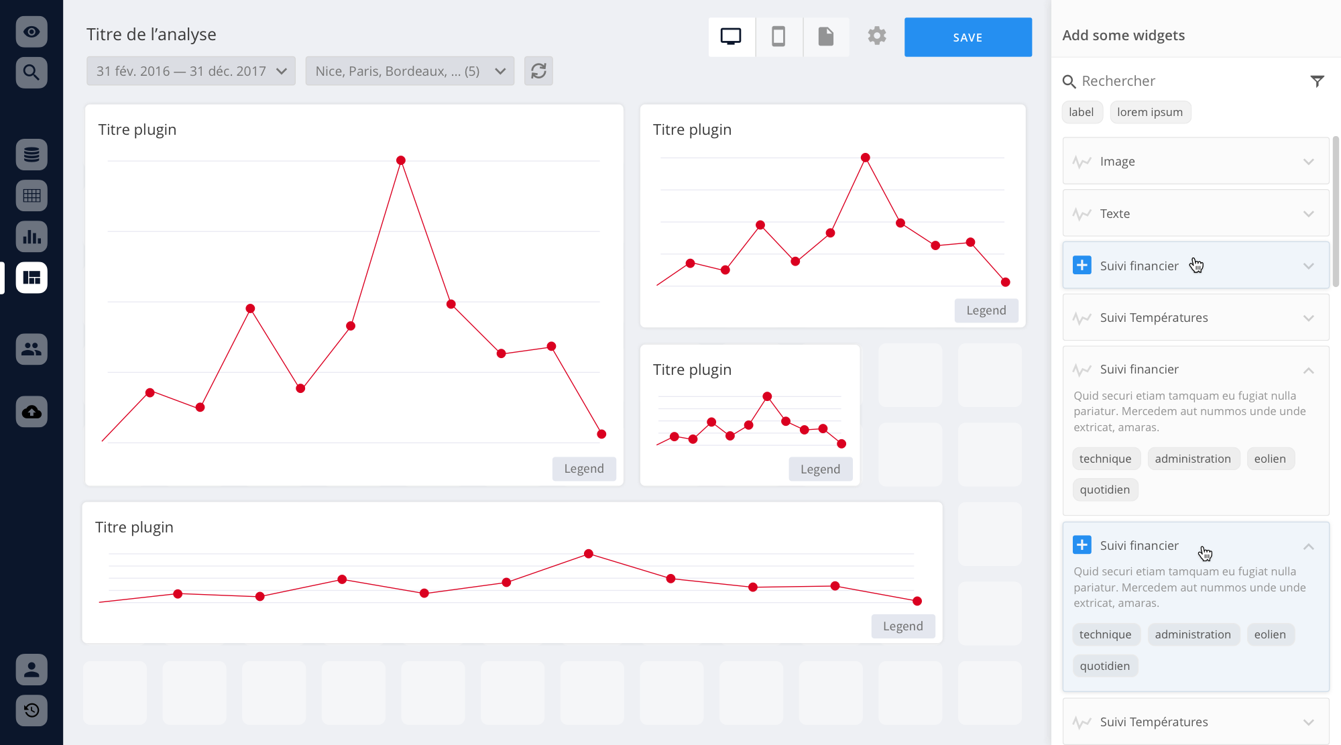Click the users group sidebar icon
Image resolution: width=1341 pixels, height=745 pixels.
coord(32,349)
